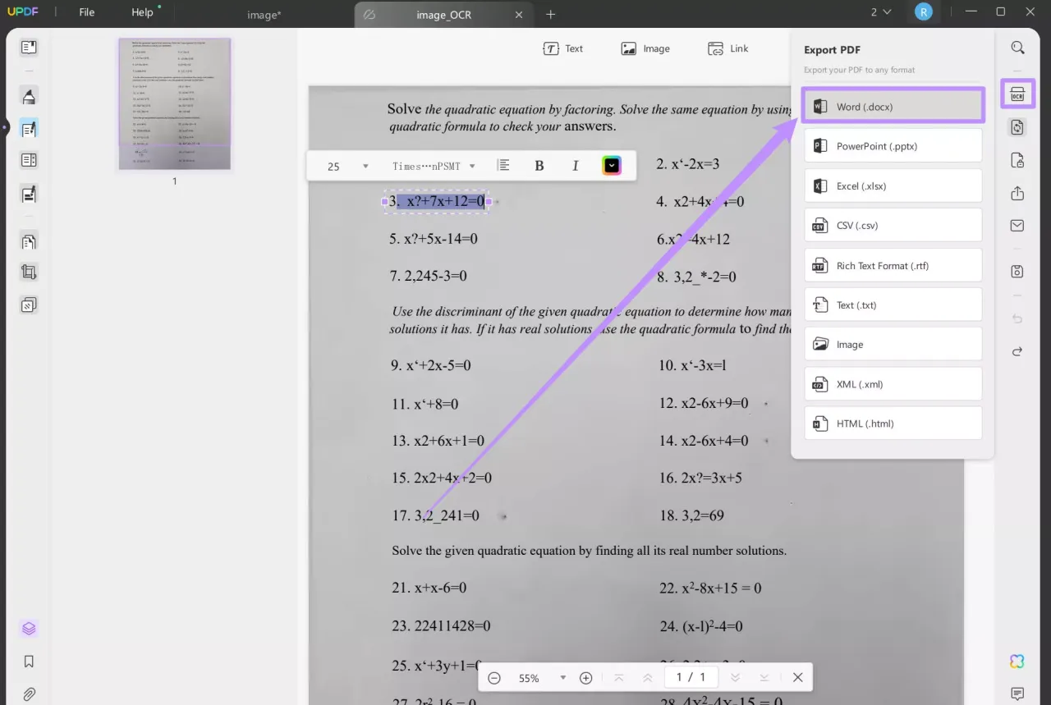Open the Organize Pages tool
Screen dimensions: 1051x705
pyautogui.click(x=29, y=240)
